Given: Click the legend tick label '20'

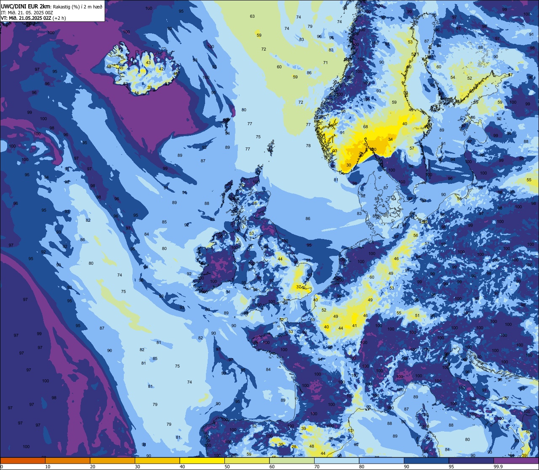Looking at the screenshot, I should (x=92, y=467).
